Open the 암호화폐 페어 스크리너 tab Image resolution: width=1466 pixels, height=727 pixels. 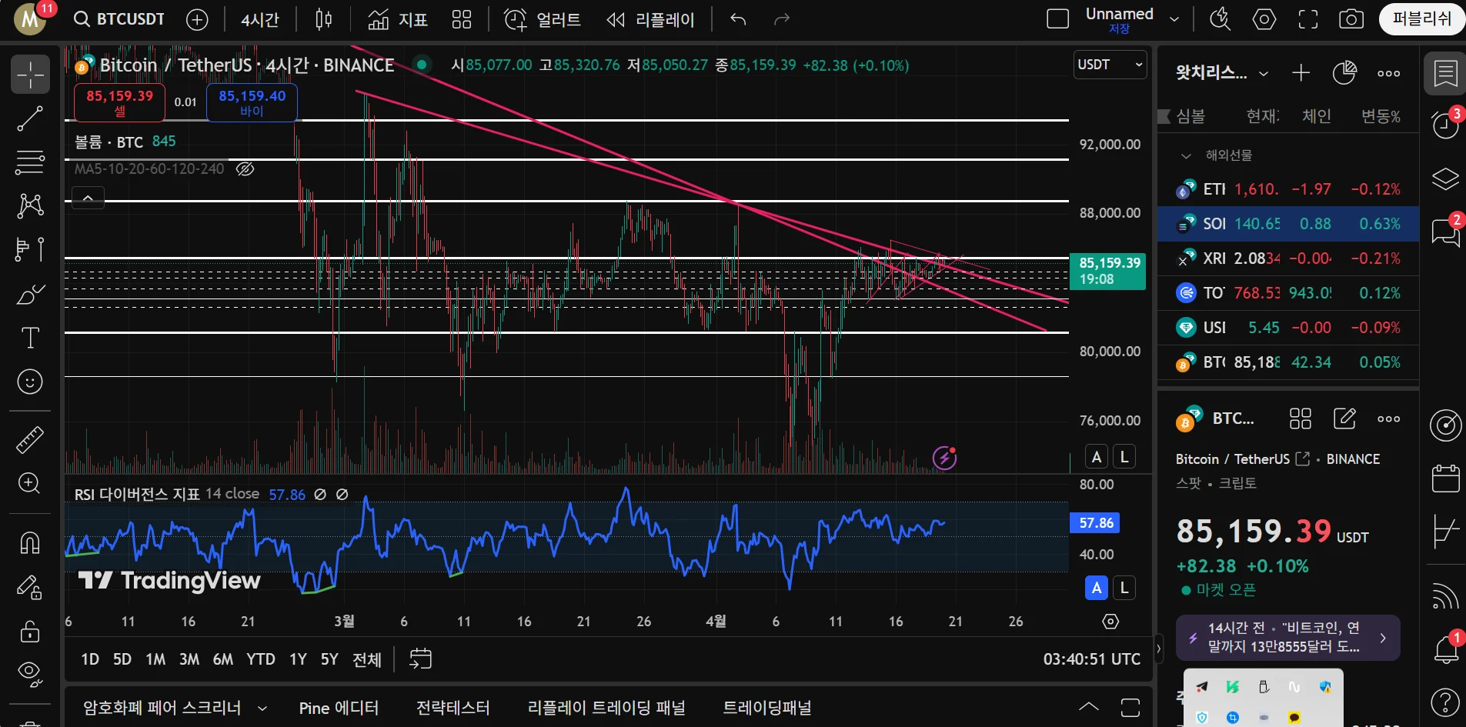(162, 708)
